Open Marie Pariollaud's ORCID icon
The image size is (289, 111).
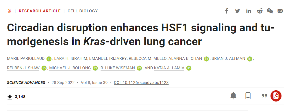click(49, 59)
